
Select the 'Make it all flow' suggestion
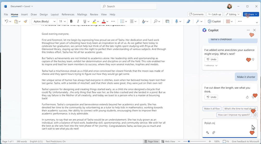tap(212, 109)
